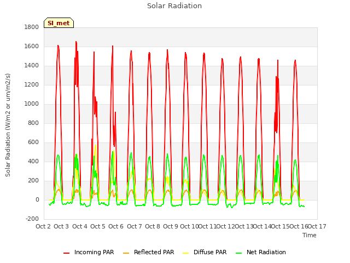350x263 pixels.
Task: Click the 600 y-axis tick label
Action: point(33,142)
